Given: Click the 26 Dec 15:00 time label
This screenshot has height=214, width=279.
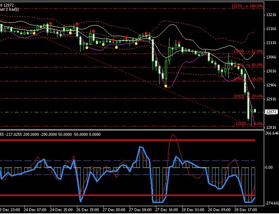Looking at the screenshot, I should pos(88,210).
